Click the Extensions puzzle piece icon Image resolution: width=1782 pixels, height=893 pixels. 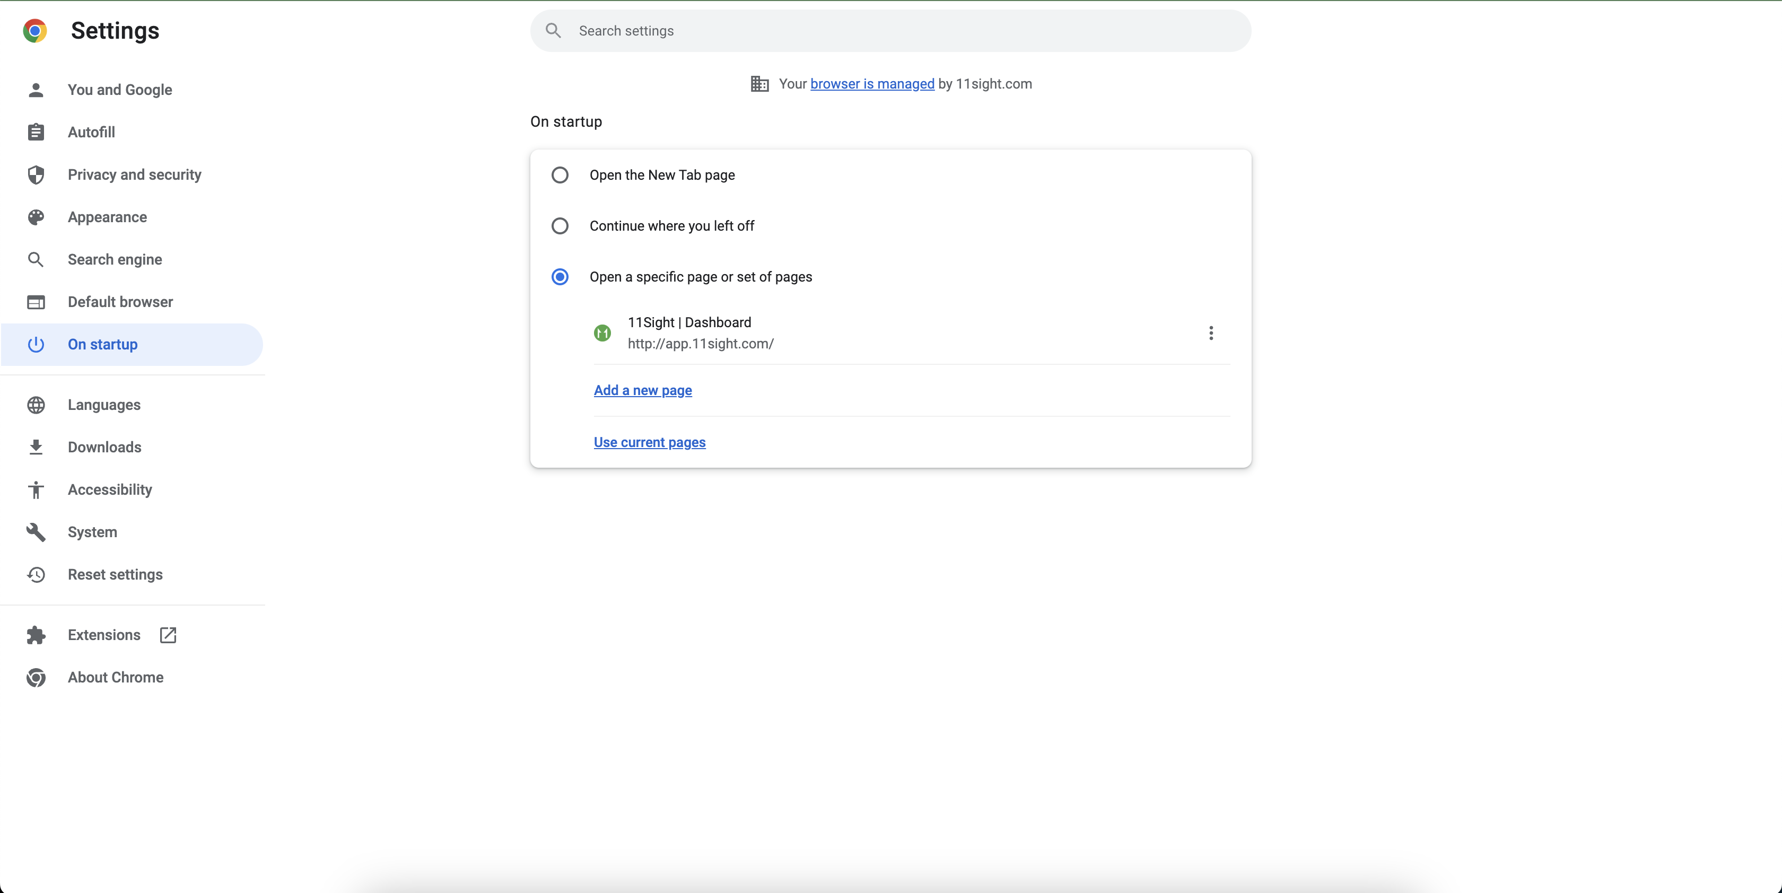tap(36, 635)
